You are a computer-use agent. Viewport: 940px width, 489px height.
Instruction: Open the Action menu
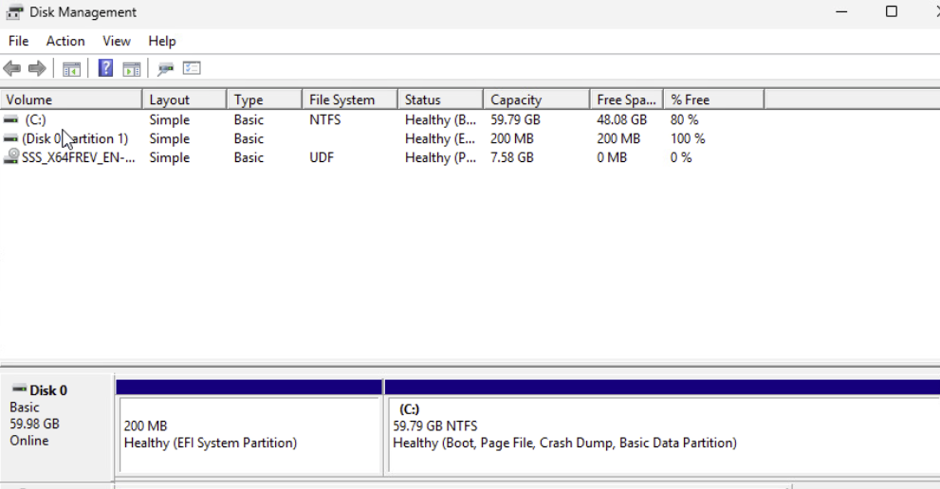[x=65, y=41]
